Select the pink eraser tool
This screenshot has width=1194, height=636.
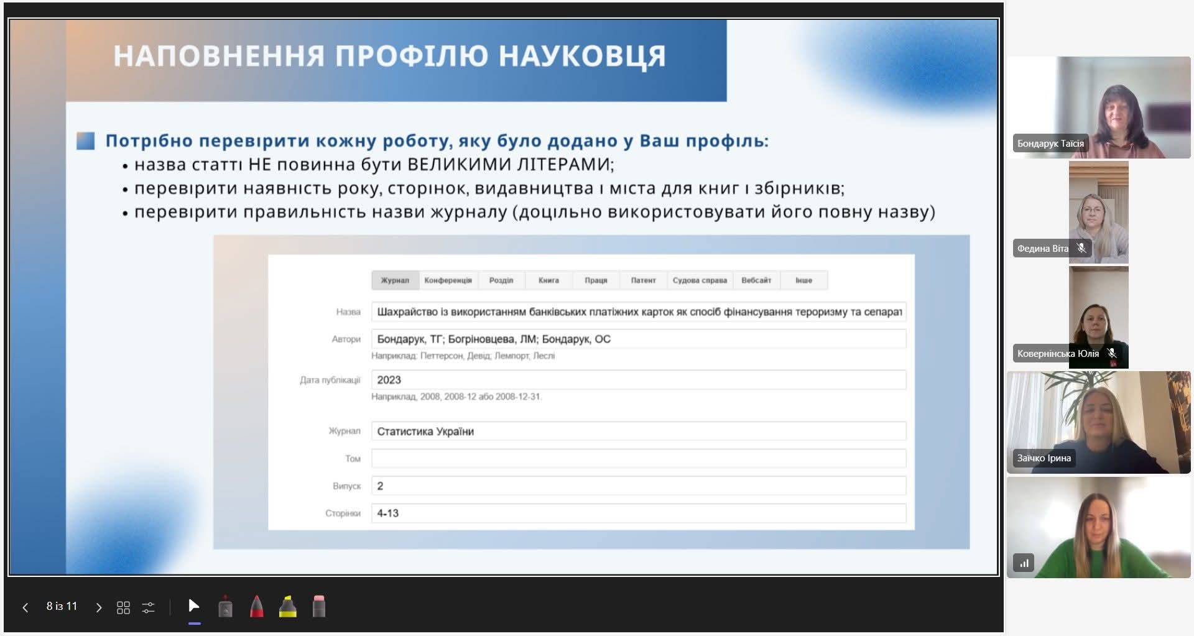[x=318, y=607]
